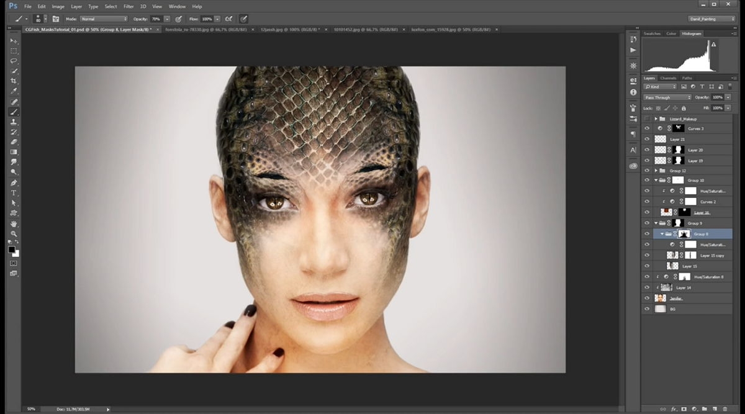The image size is (745, 414).
Task: Switch to the Channels tab
Action: [x=668, y=78]
